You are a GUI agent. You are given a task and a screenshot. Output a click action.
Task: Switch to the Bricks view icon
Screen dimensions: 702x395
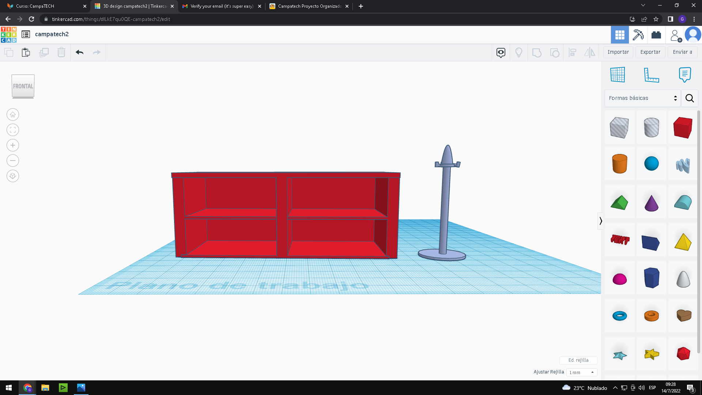click(656, 35)
